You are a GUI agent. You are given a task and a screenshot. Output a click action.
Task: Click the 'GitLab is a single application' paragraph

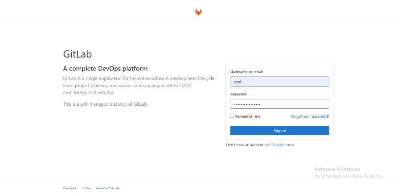tap(139, 86)
